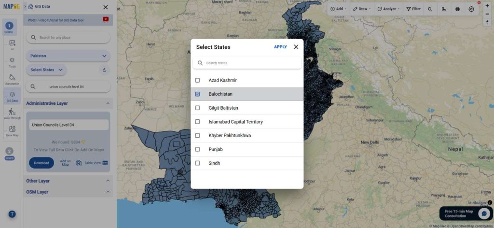The height and width of the screenshot is (228, 494).
Task: Click the reset refresh icon
Action: click(104, 70)
